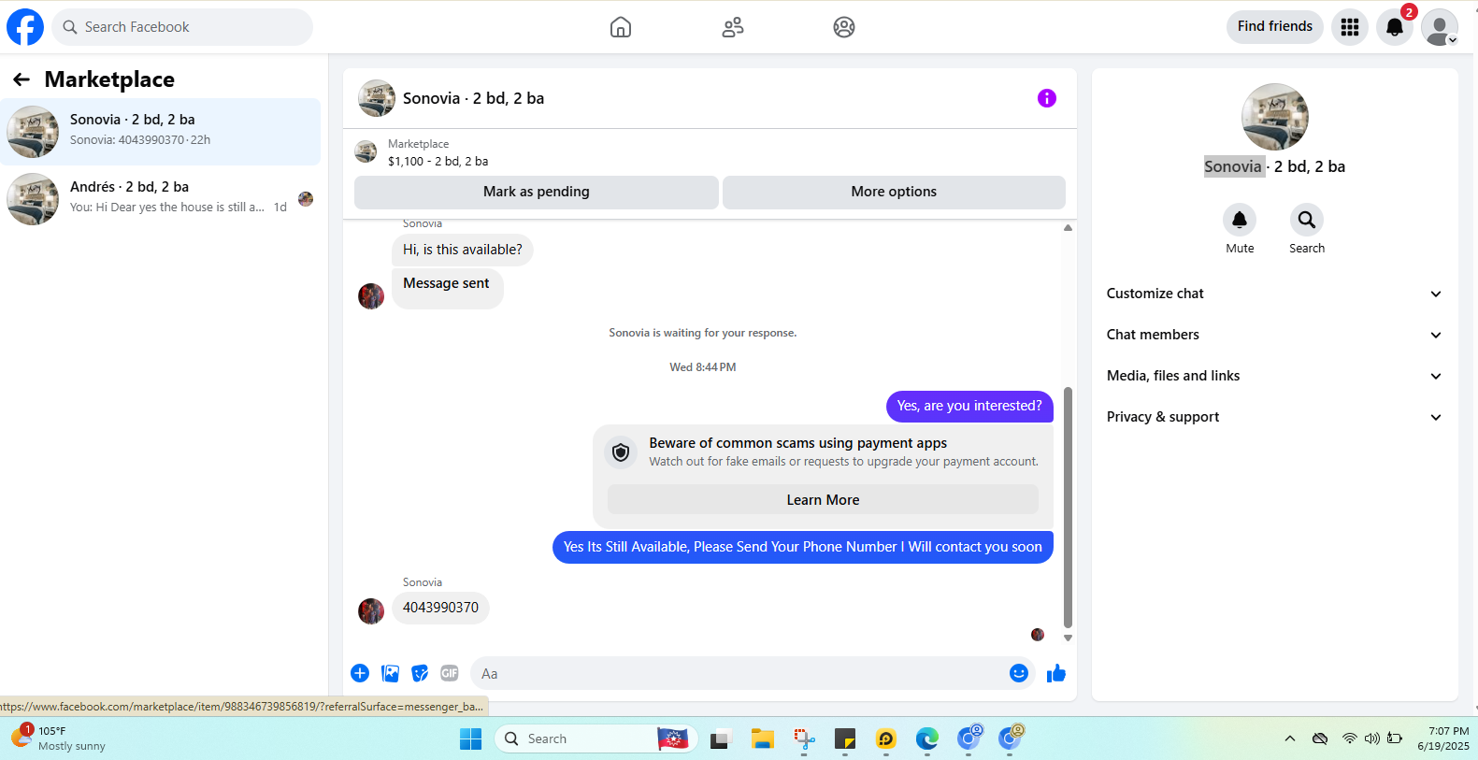The width and height of the screenshot is (1478, 760).
Task: Click the shield icon in scam warning
Action: (621, 452)
